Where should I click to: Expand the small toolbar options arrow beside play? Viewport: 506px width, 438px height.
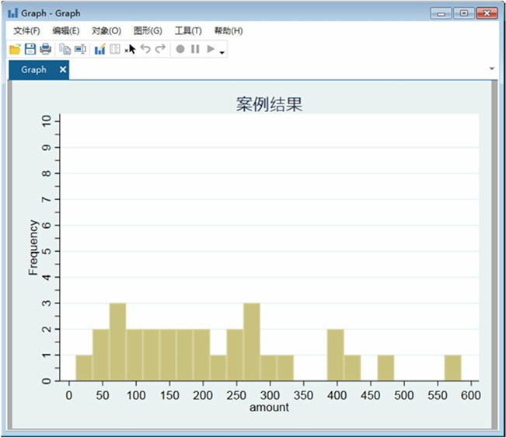pyautogui.click(x=222, y=52)
